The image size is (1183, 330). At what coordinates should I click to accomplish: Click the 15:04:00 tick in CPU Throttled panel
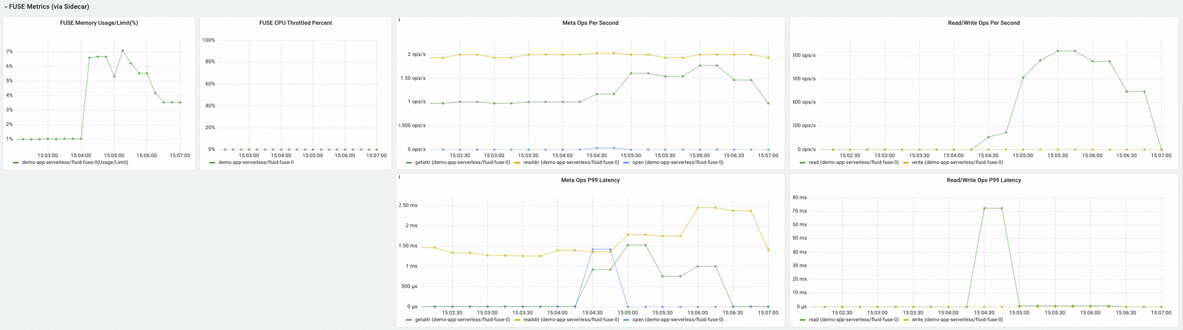tap(281, 155)
